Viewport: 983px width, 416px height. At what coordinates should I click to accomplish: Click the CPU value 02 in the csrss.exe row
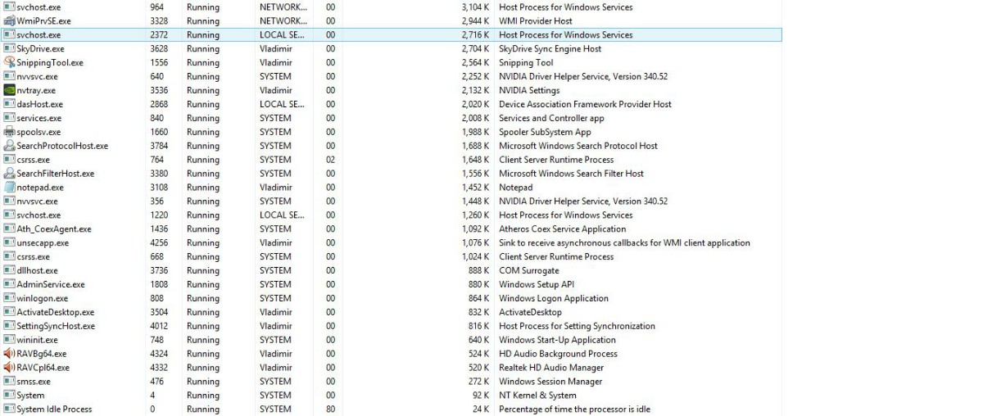click(330, 161)
